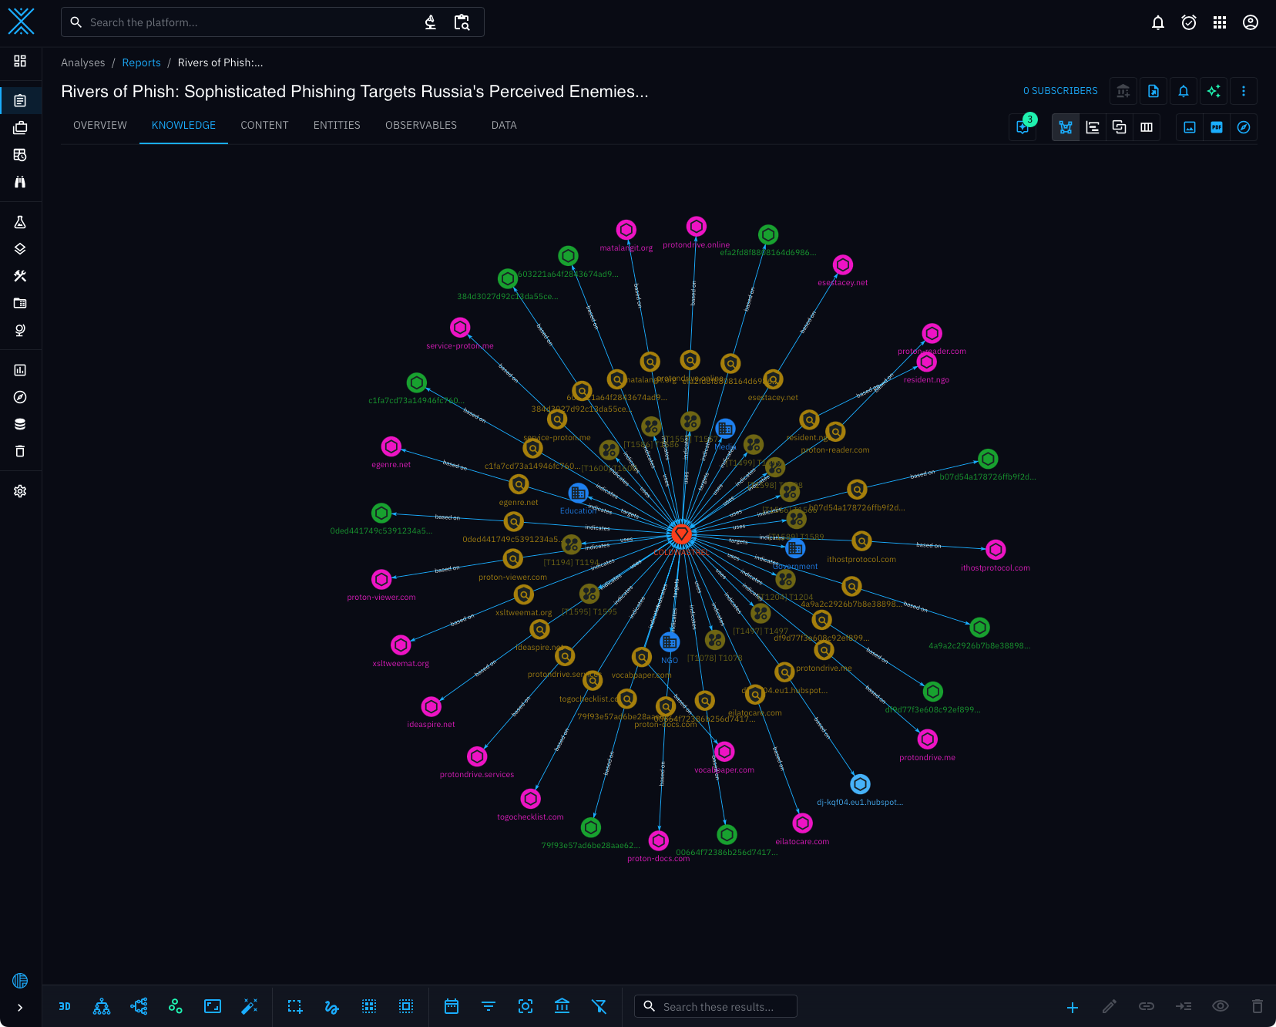Open the Locations globe icon in the sidebar
The image size is (1276, 1027).
20,330
